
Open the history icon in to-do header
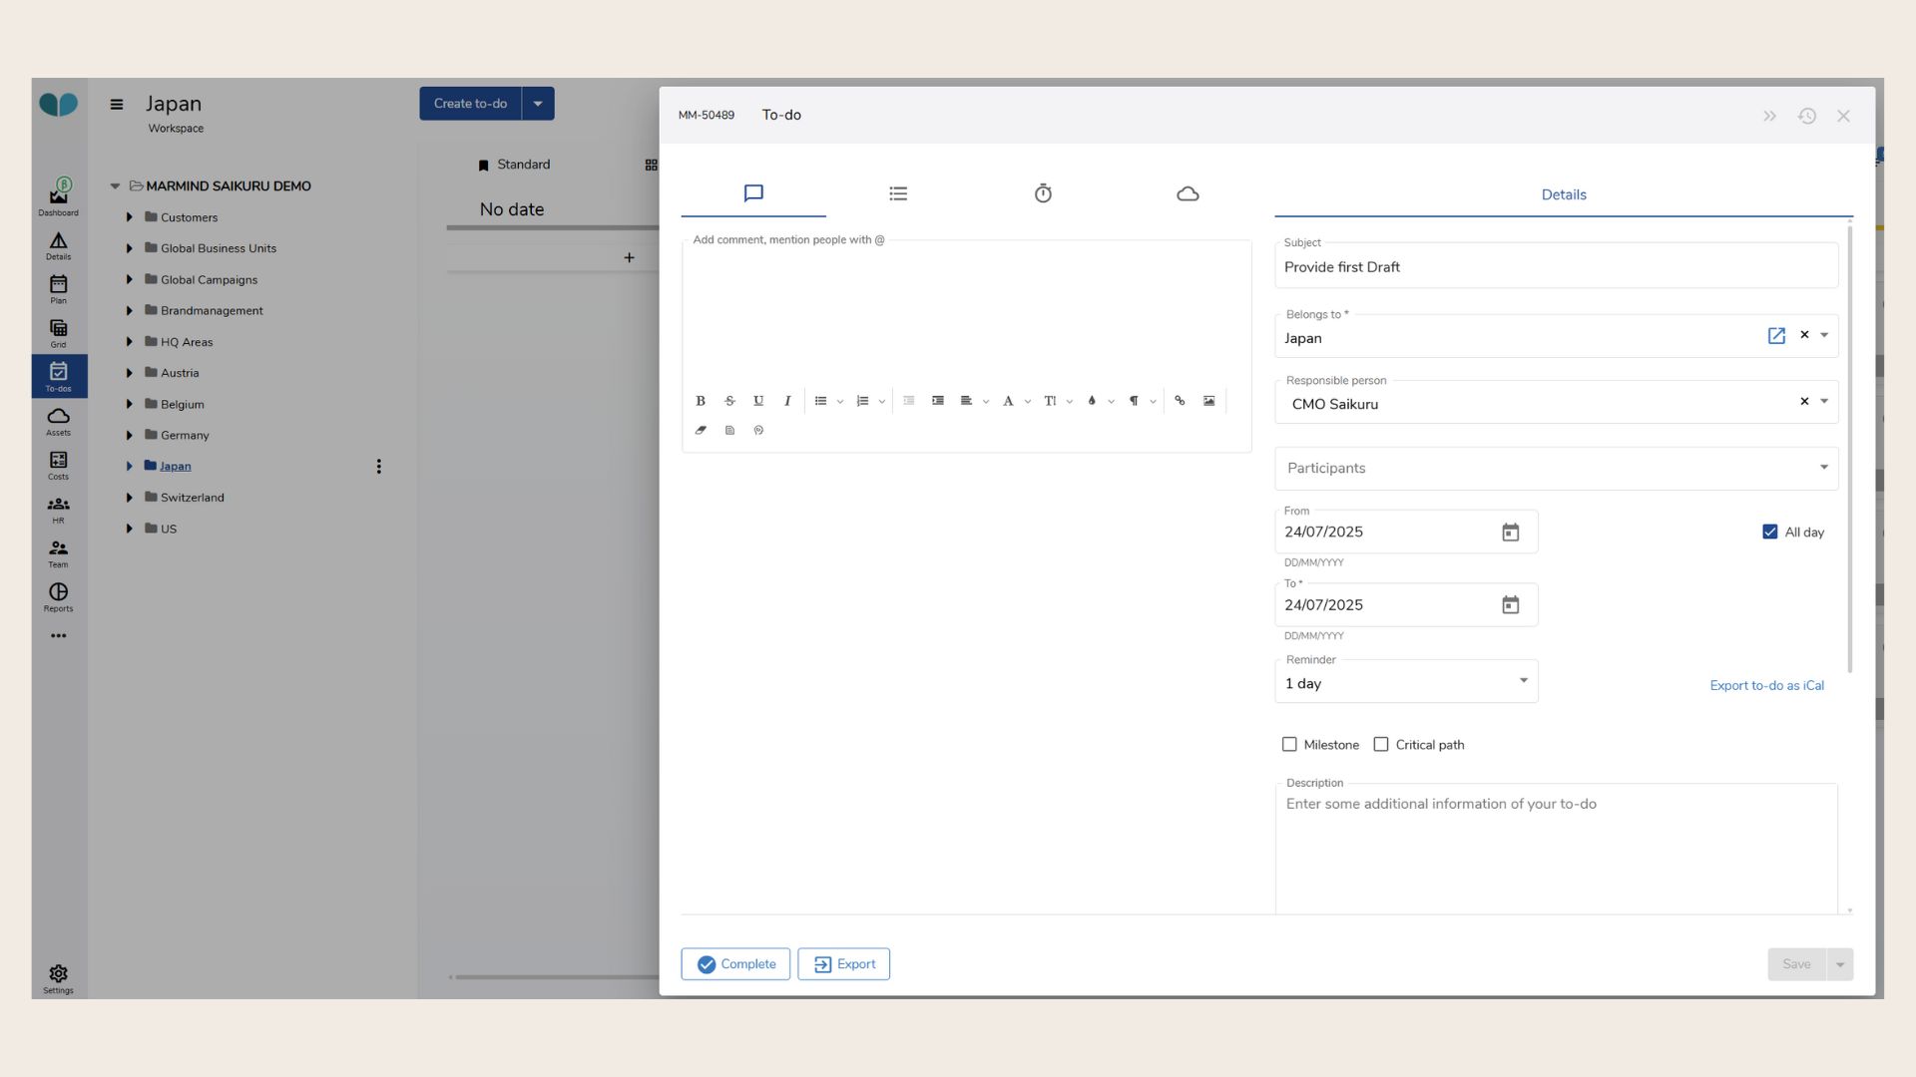tap(1806, 116)
